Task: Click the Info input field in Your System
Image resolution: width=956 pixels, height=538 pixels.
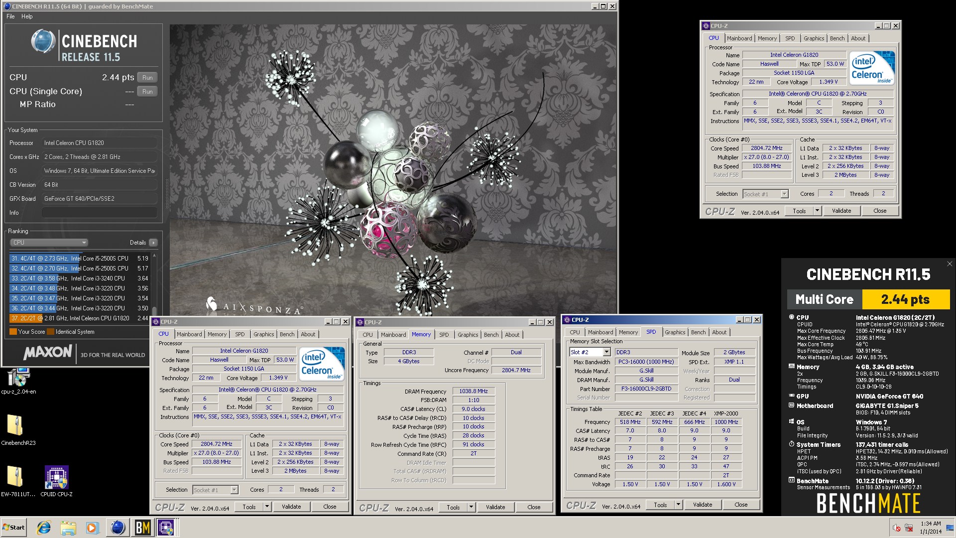Action: 99,213
